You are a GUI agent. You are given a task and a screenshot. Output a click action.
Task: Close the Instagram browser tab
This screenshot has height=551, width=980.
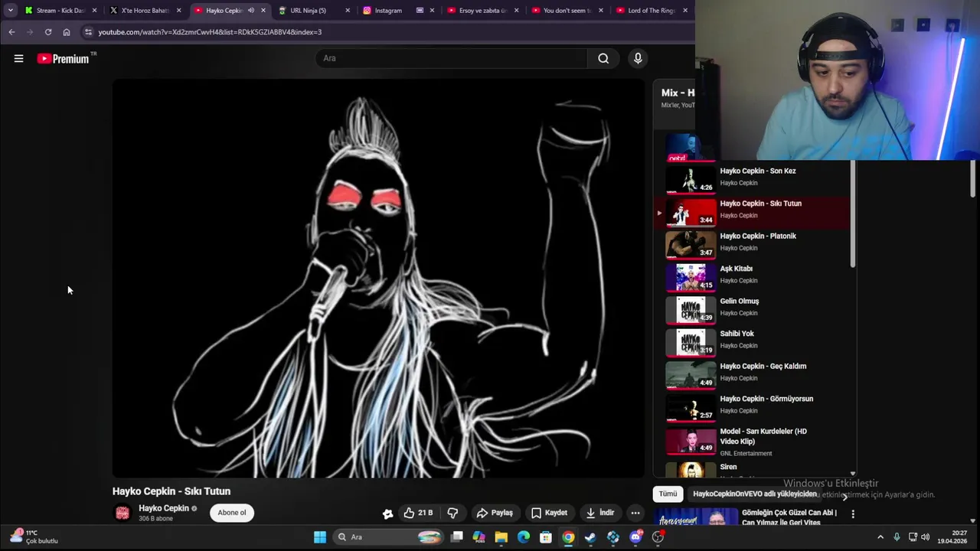pyautogui.click(x=433, y=11)
